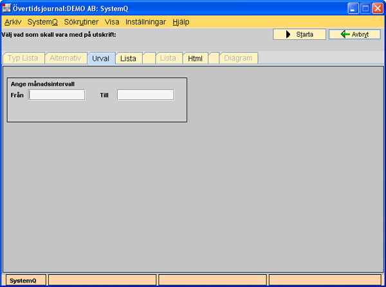Open the Visa menu
This screenshot has width=386, height=287.
[x=112, y=22]
